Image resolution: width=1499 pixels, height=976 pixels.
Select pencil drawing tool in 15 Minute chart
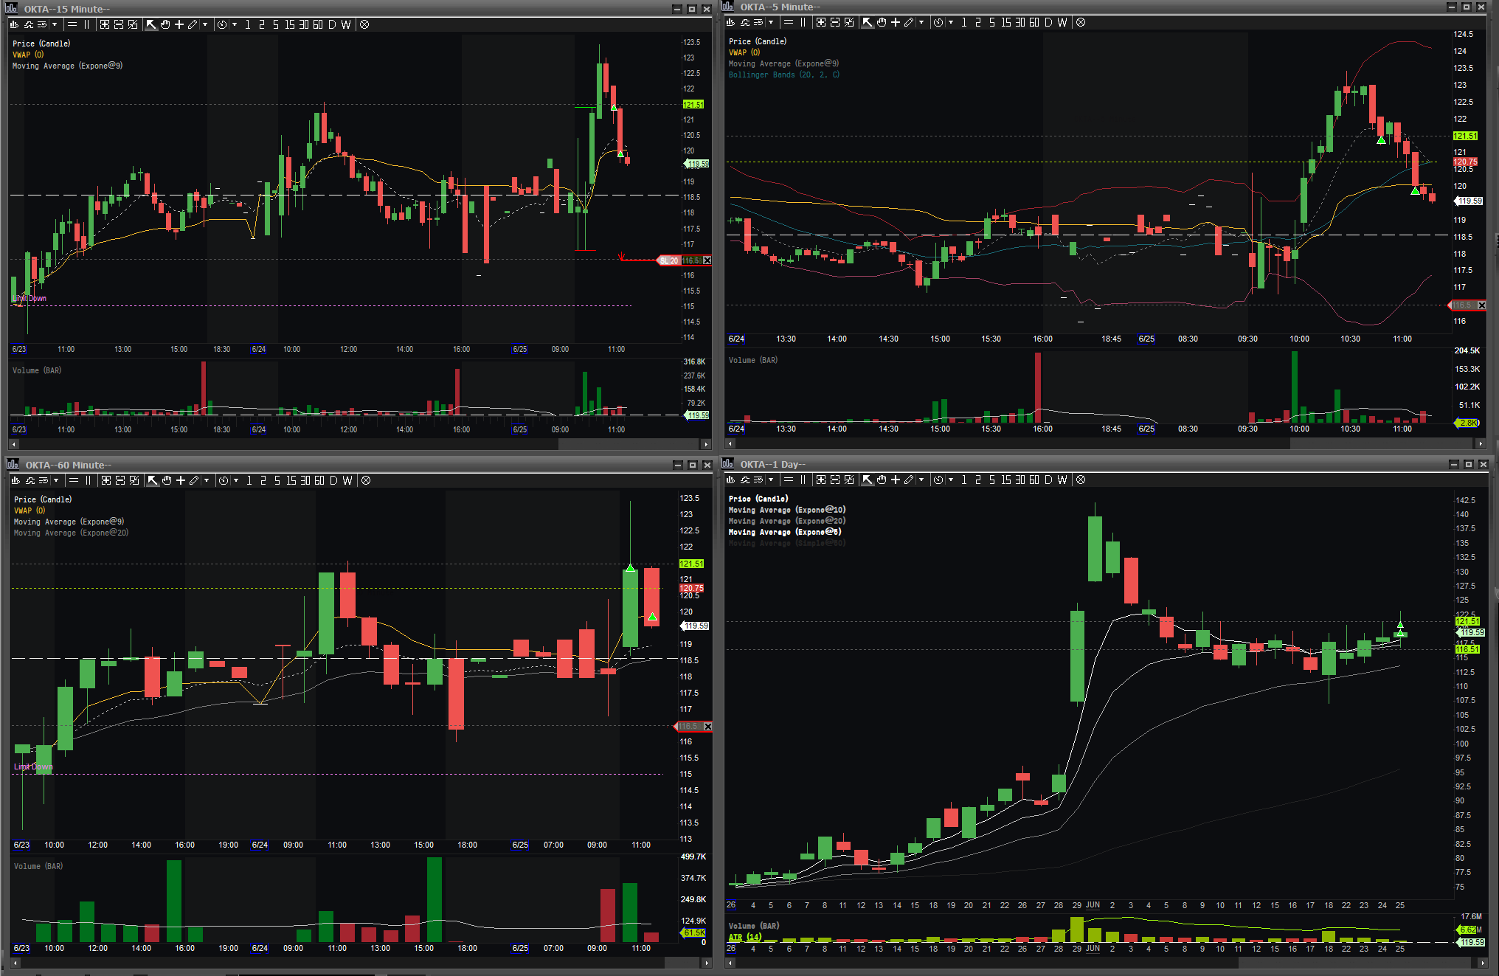click(193, 24)
